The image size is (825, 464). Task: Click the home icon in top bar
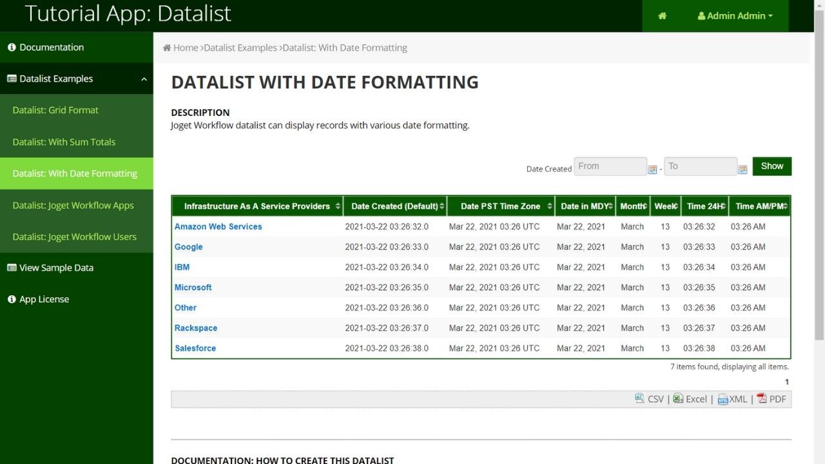(662, 16)
